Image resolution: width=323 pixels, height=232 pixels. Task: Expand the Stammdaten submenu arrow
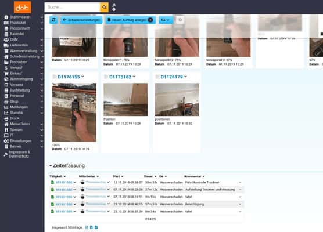tap(42, 17)
